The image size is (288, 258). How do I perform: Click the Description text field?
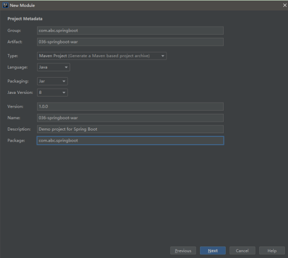(130, 130)
